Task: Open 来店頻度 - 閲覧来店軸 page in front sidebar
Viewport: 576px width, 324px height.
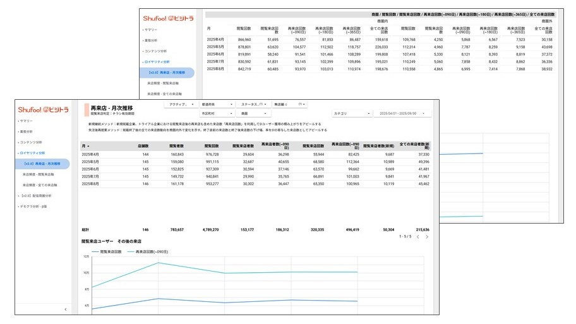Action: point(39,174)
